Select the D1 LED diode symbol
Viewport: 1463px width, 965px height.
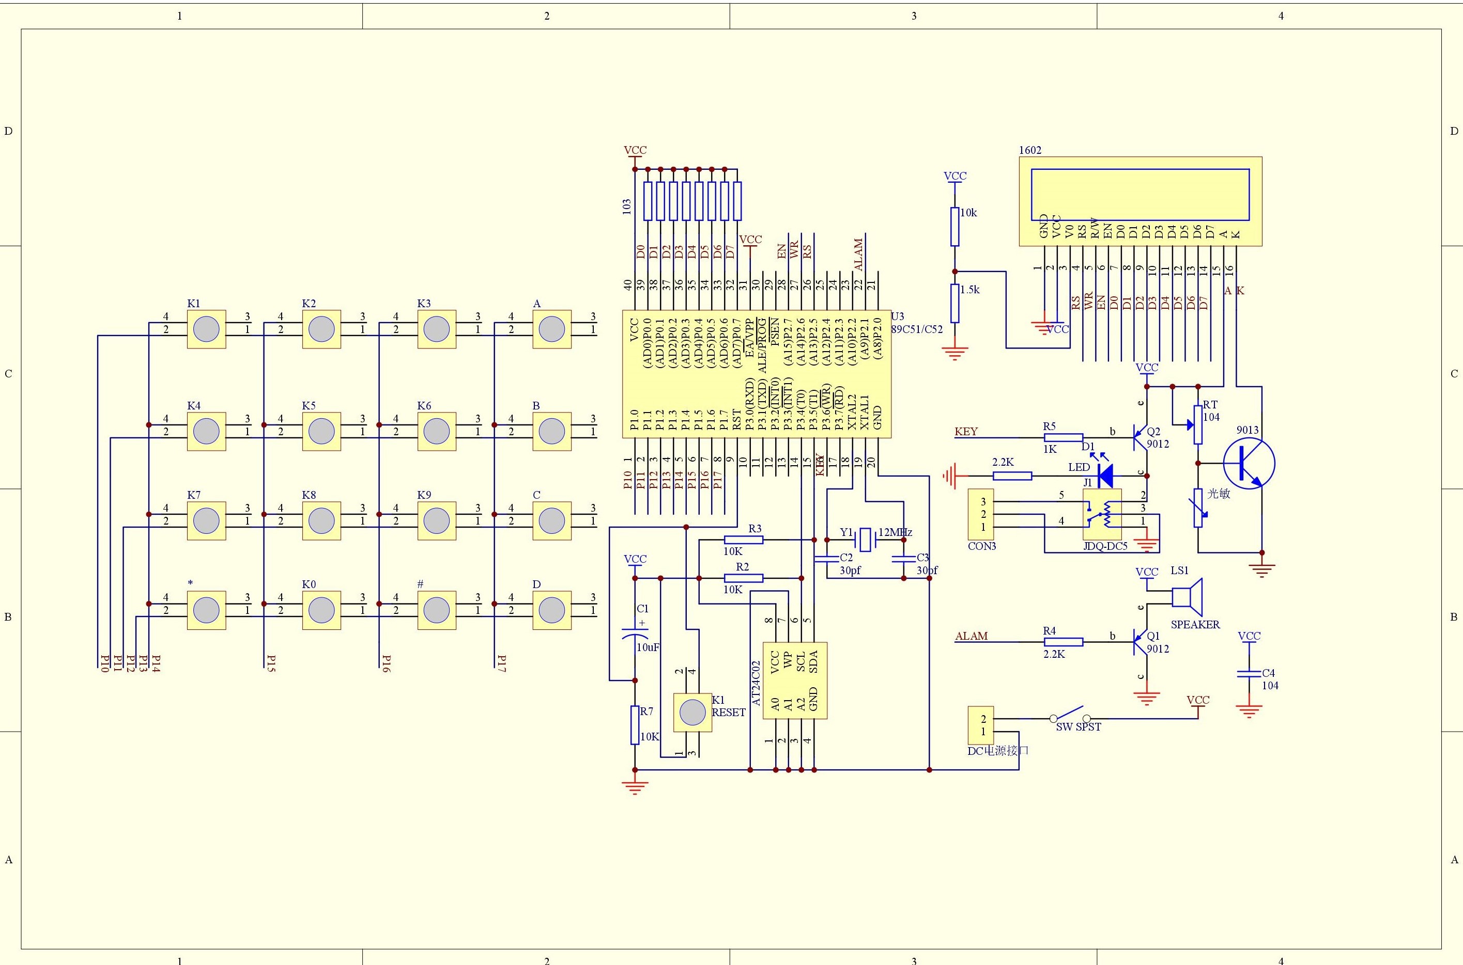coord(1105,475)
